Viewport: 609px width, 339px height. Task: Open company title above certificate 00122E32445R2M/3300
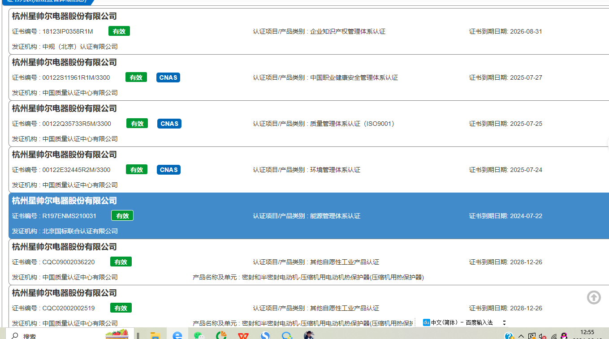coord(65,154)
